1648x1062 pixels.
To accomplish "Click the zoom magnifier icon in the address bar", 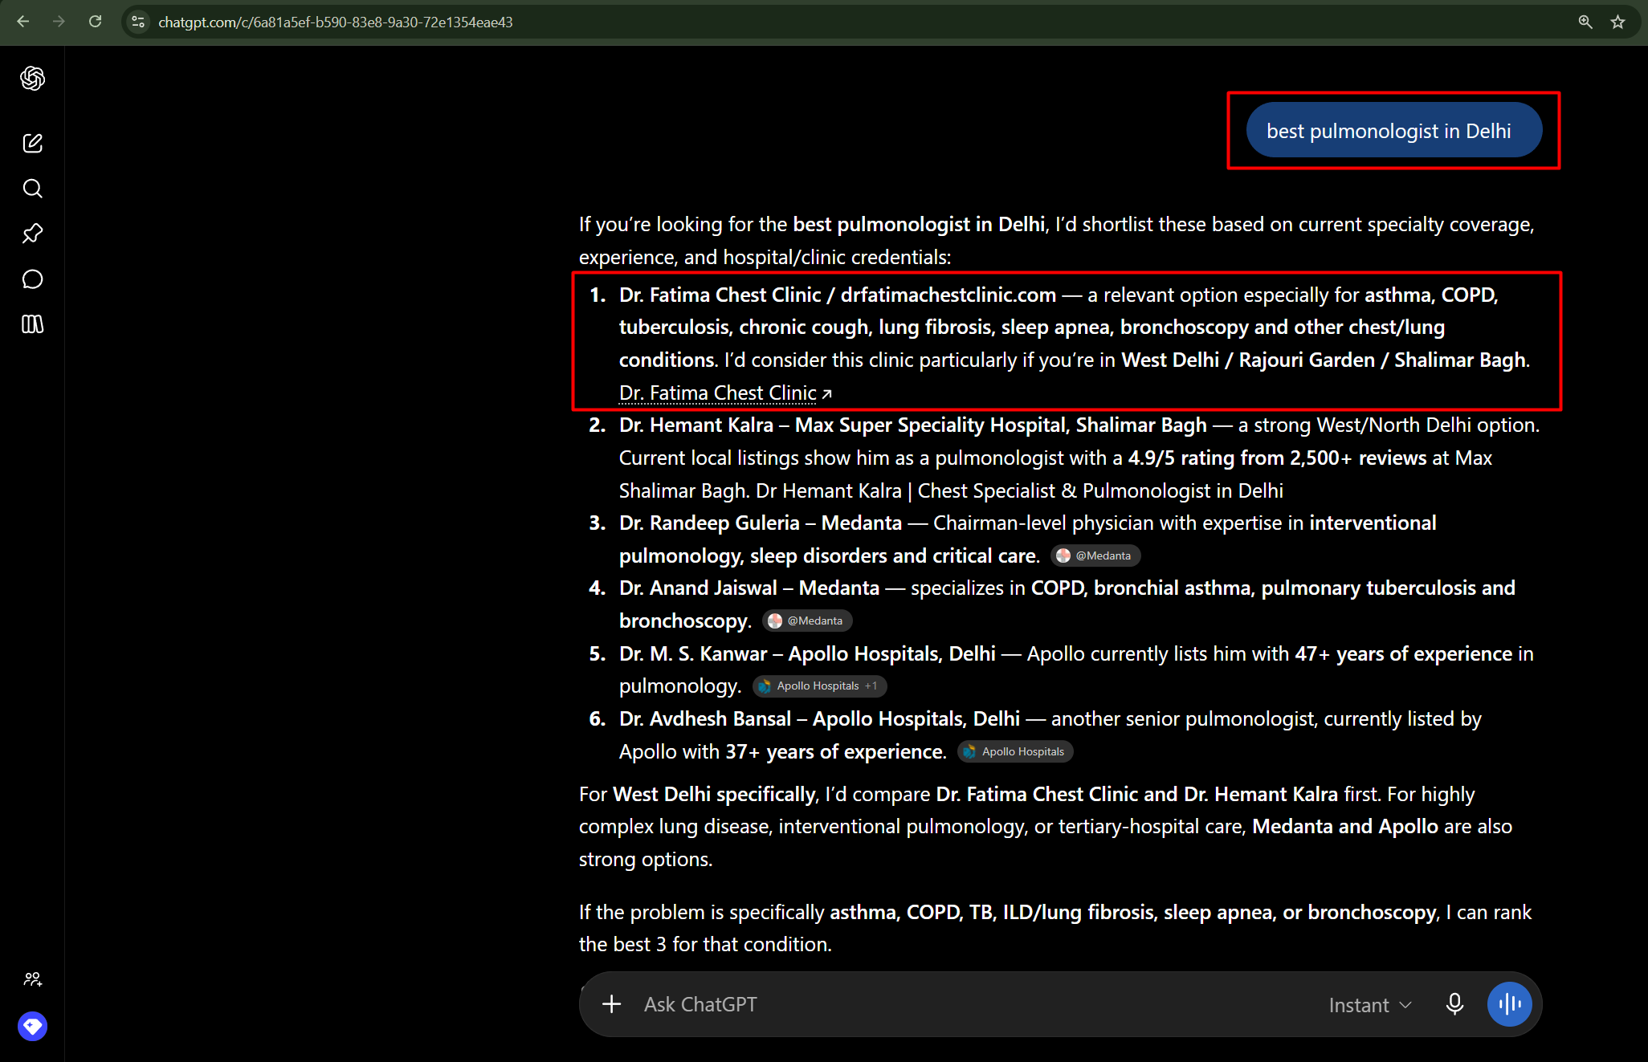I will [x=1585, y=22].
